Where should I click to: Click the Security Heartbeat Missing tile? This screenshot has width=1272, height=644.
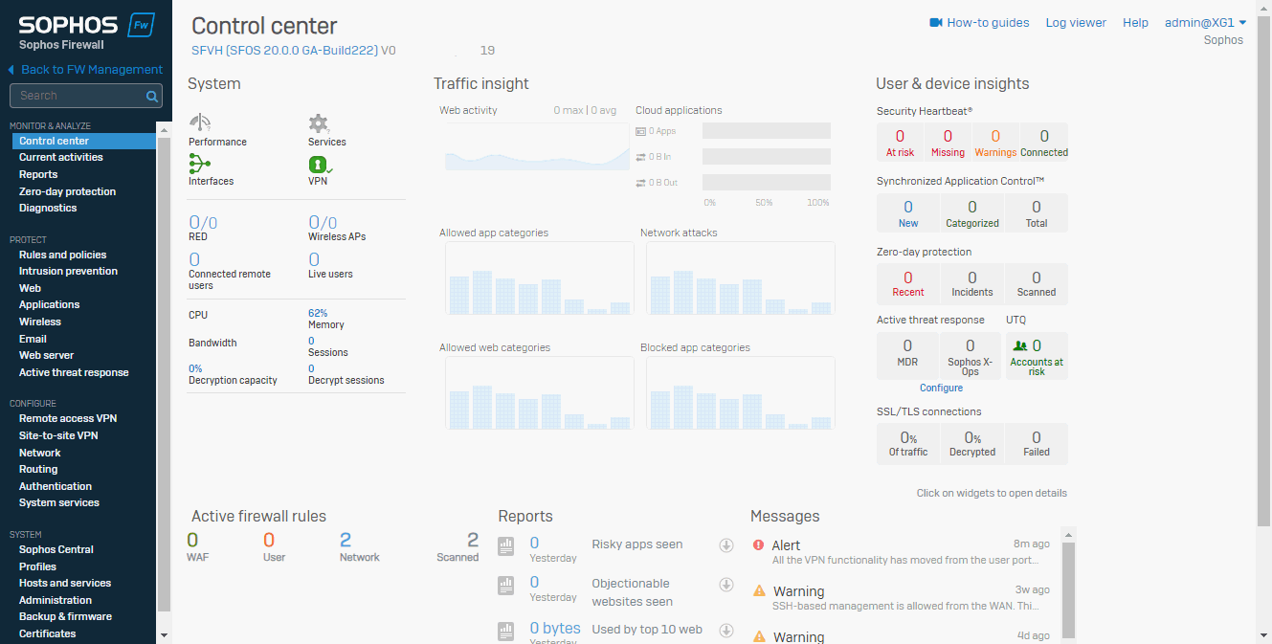tap(948, 143)
